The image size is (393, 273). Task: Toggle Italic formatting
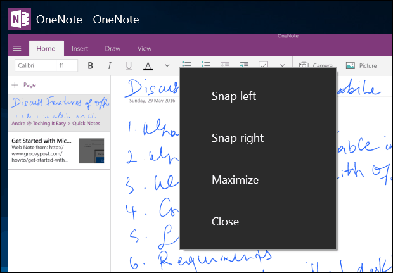tap(110, 66)
